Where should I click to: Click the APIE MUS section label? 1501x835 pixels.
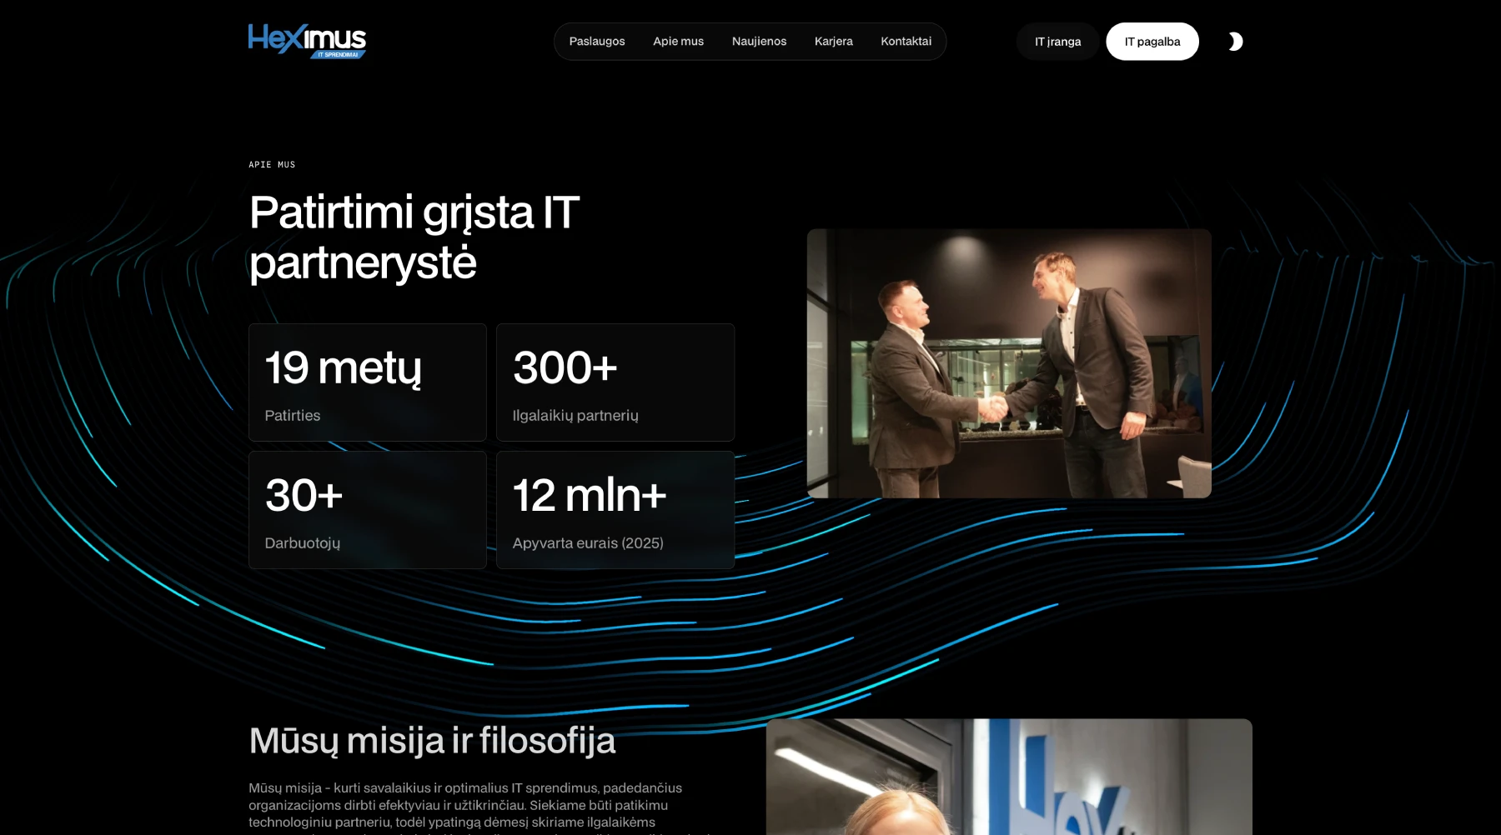(272, 165)
